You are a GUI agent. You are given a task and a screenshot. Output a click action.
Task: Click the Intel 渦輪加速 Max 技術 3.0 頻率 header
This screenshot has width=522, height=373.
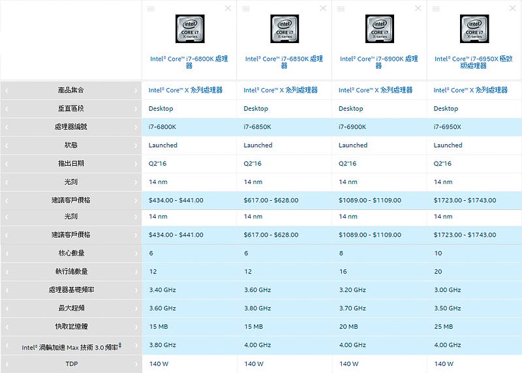pos(72,347)
